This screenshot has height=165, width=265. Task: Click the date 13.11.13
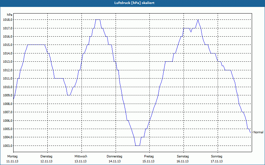(80, 161)
